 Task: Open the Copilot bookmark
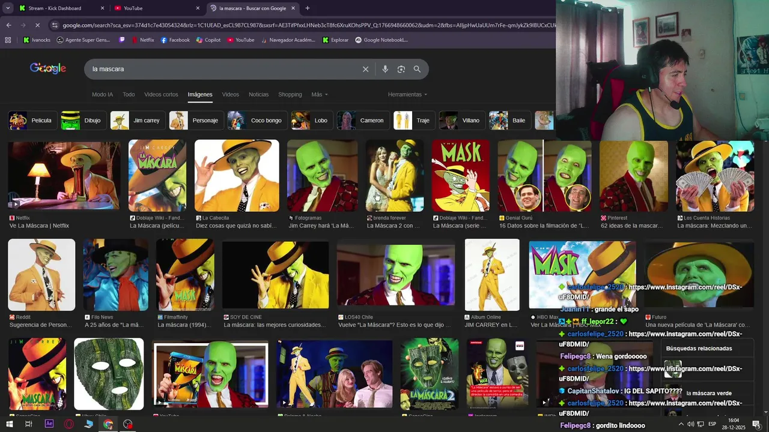[208, 40]
